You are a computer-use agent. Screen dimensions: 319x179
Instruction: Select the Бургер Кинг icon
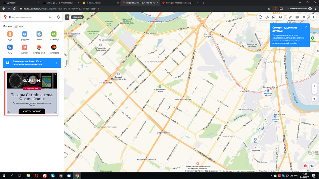click(x=39, y=47)
